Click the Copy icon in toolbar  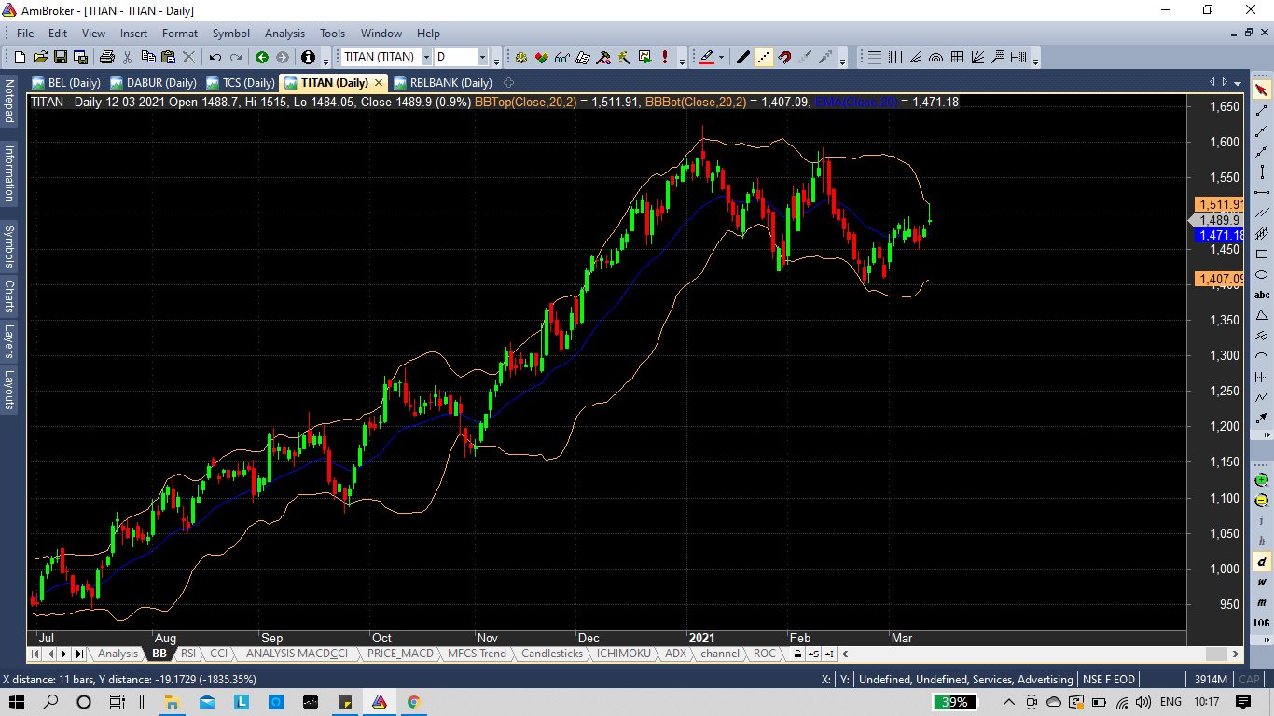click(x=147, y=57)
